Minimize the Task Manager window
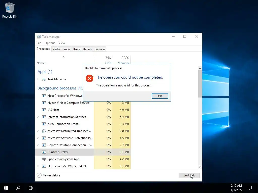258x193 pixels. pos(173,36)
